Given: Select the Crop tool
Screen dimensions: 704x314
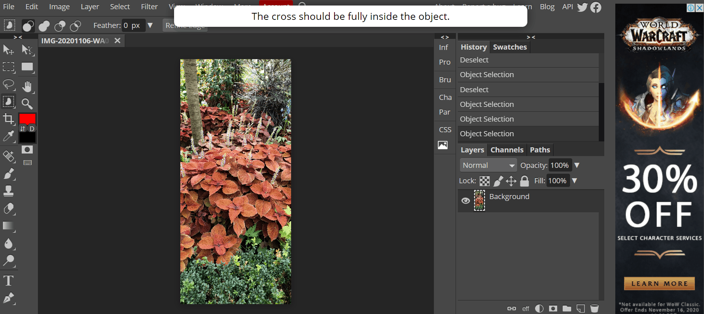Looking at the screenshot, I should tap(8, 119).
